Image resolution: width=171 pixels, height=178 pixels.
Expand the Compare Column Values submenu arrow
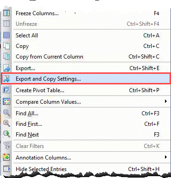tap(166, 101)
